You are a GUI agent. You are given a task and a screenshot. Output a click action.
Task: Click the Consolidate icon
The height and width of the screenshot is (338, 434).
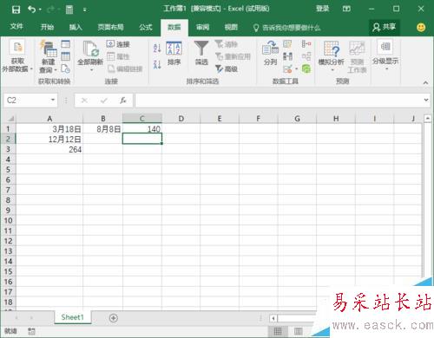tap(306, 44)
